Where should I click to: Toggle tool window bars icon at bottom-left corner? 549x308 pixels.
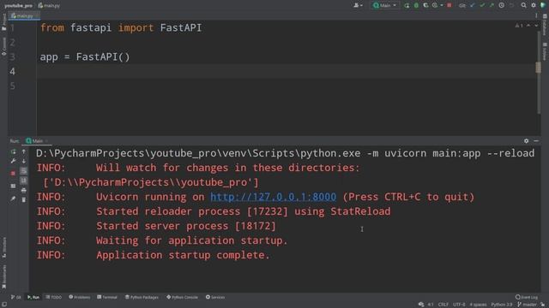(x=3, y=305)
